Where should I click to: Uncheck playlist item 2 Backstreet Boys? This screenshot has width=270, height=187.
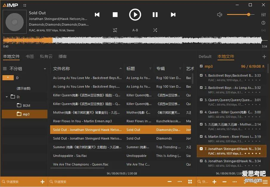click(x=201, y=87)
